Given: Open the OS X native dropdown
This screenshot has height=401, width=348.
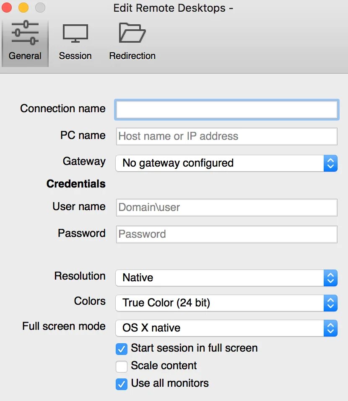Looking at the screenshot, I should point(226,328).
